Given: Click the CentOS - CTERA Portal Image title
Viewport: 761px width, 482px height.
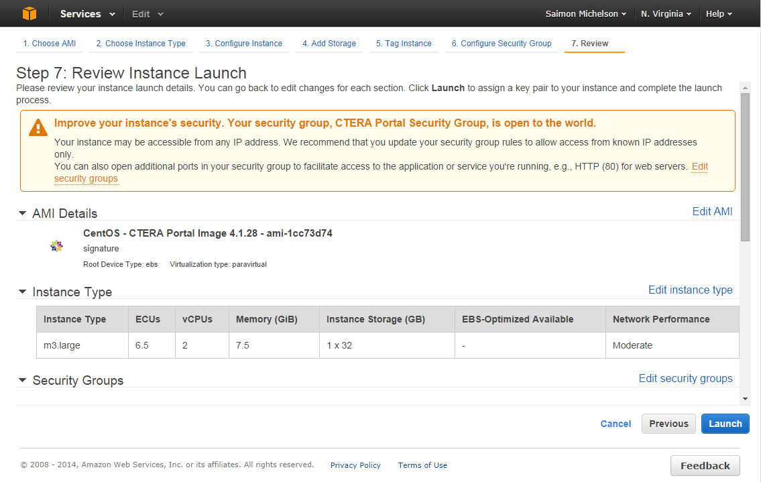Looking at the screenshot, I should pos(208,233).
